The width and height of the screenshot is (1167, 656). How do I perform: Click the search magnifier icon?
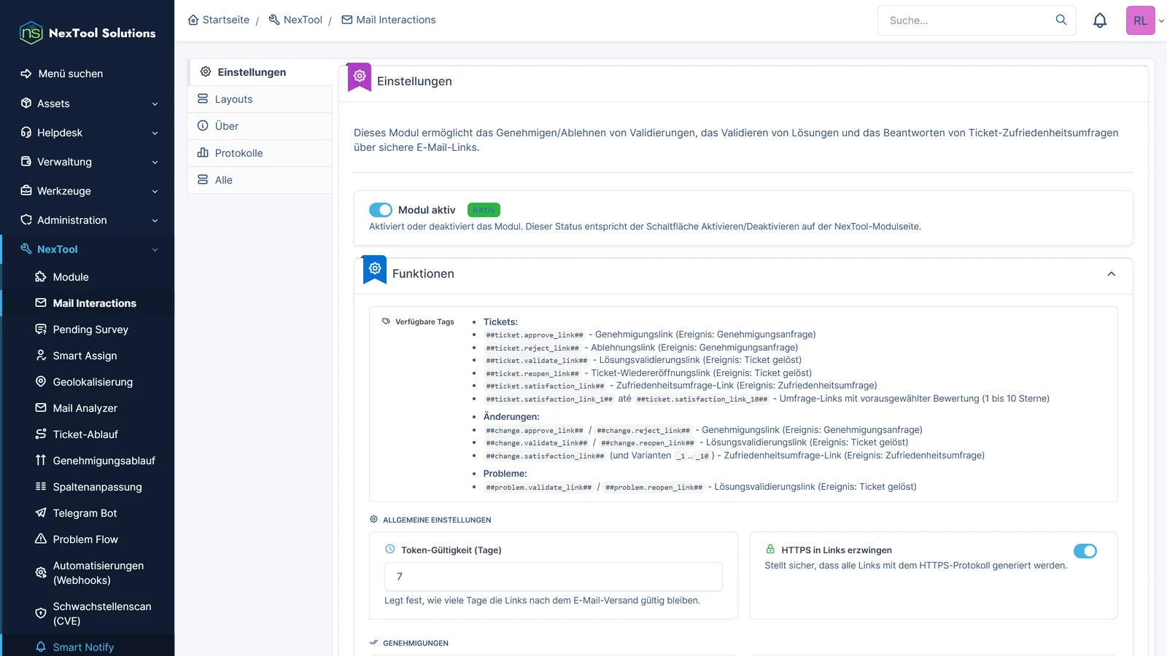click(1061, 20)
